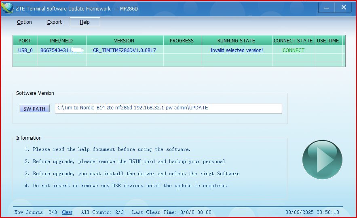Select the USB_0 port row cell

point(25,50)
